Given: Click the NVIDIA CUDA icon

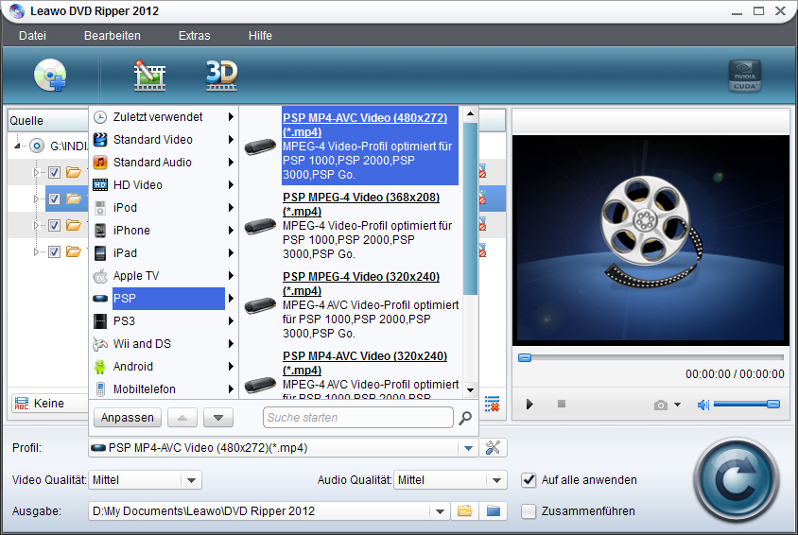Looking at the screenshot, I should [744, 76].
